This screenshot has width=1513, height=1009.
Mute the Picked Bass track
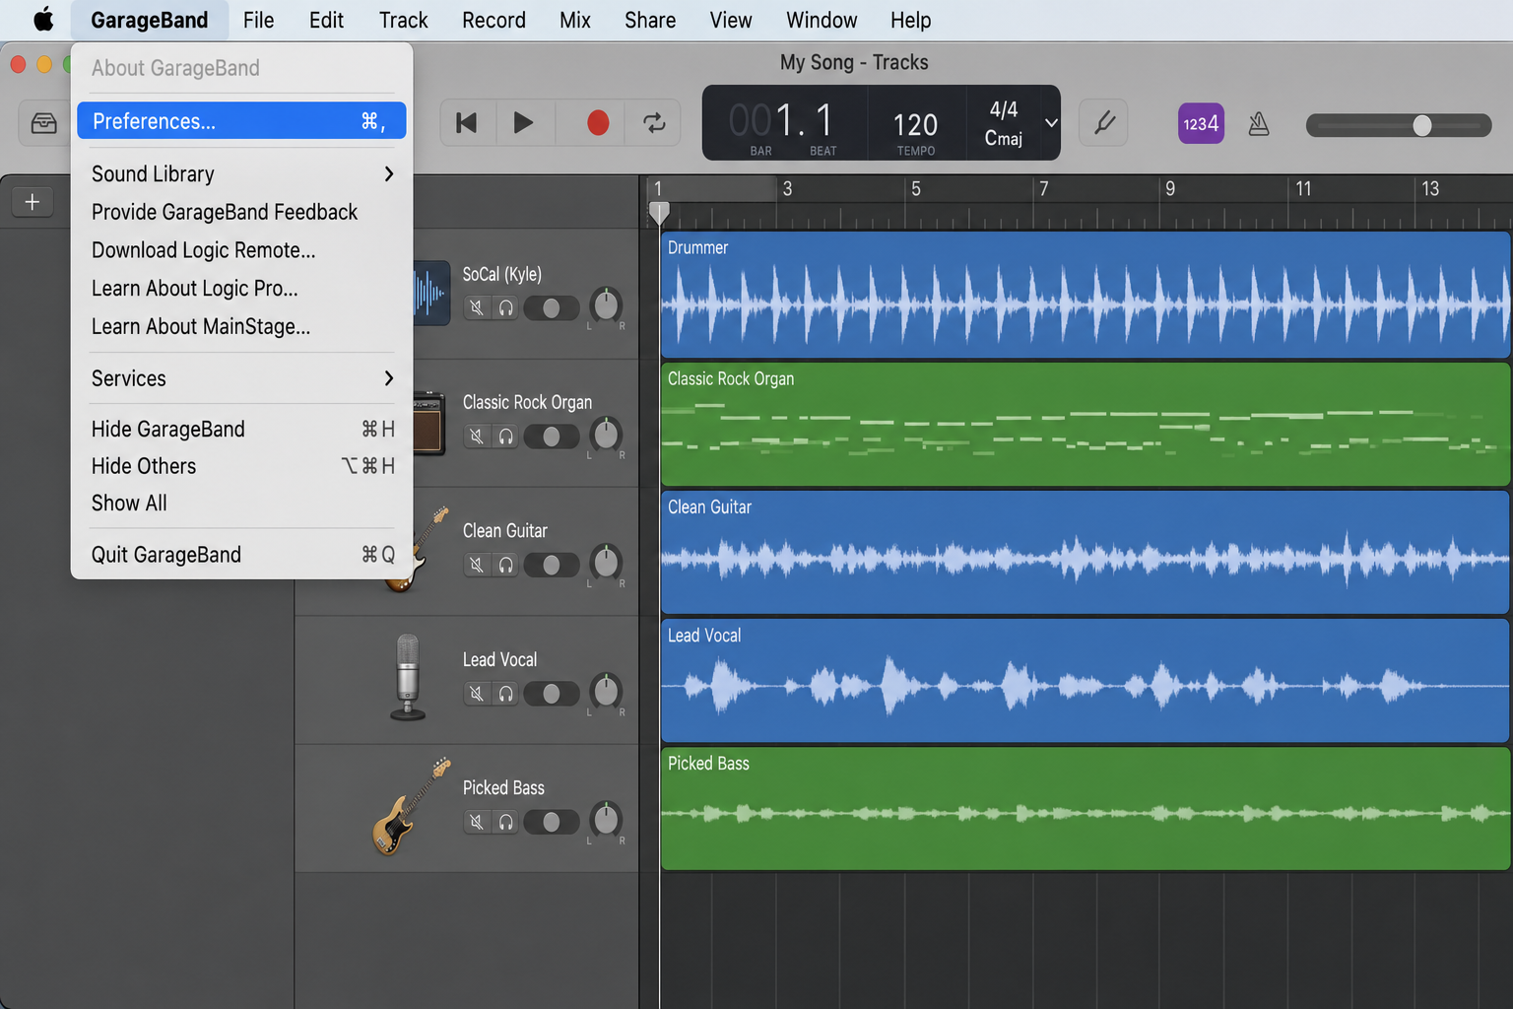[477, 822]
